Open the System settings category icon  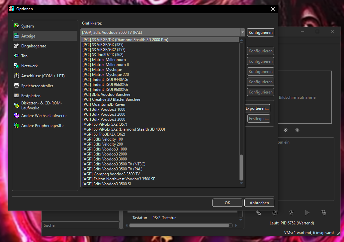(16, 26)
